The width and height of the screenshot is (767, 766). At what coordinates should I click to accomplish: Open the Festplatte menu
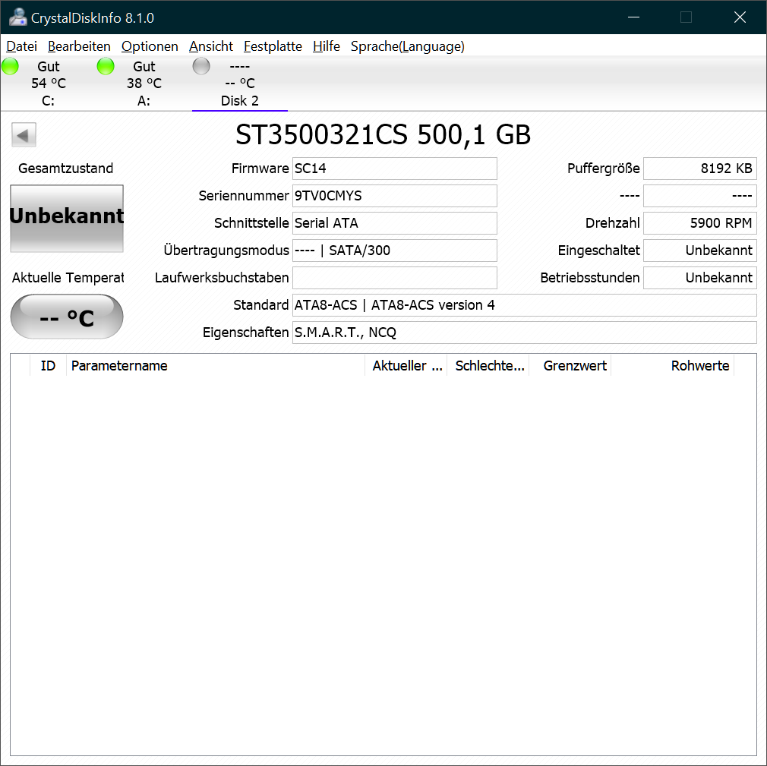(273, 46)
